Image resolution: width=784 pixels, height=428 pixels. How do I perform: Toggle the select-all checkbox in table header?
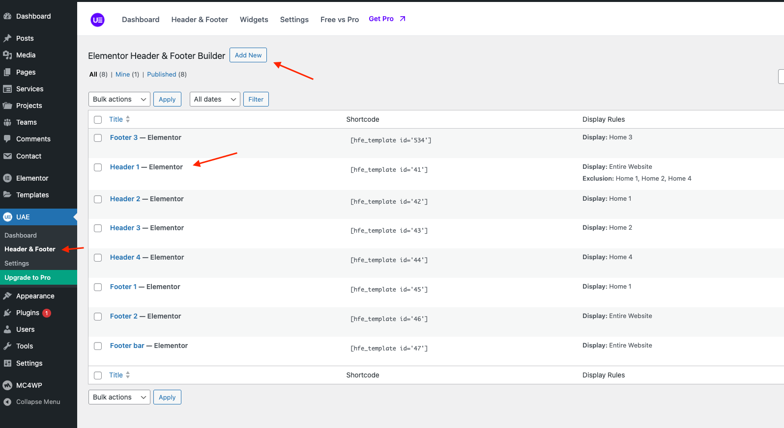(x=98, y=120)
